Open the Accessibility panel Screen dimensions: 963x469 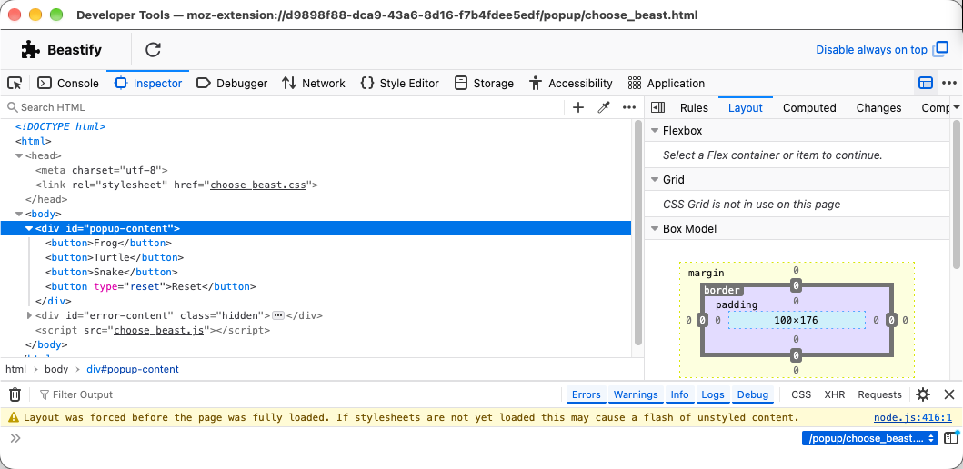[x=570, y=83]
